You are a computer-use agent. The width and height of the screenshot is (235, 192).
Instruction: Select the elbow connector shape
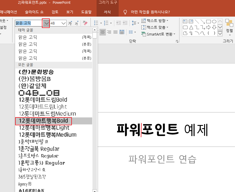coord(197,27)
